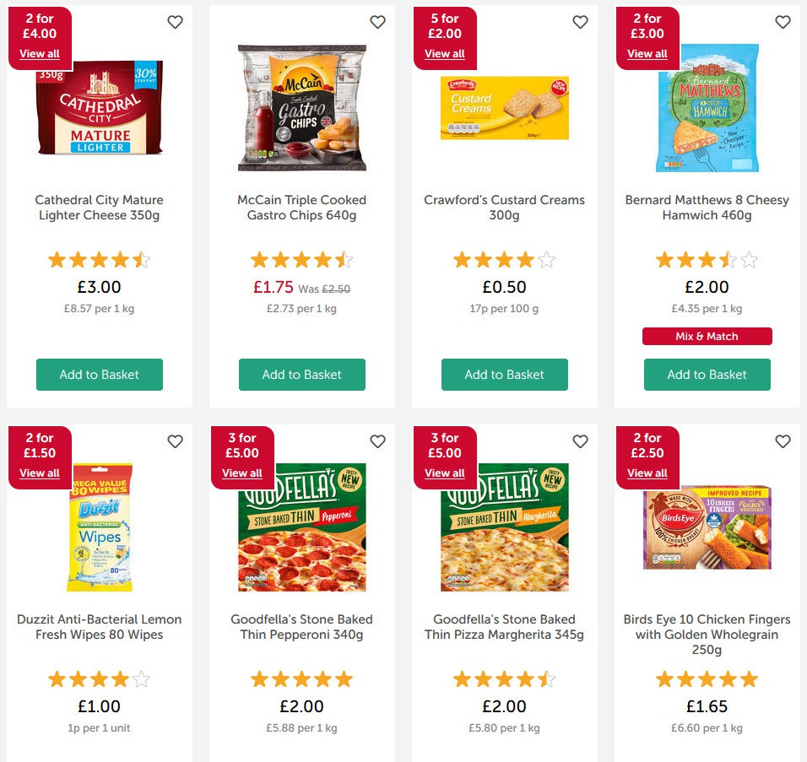Click the Goodfella's Pepperoni pizza image
Image resolution: width=807 pixels, height=762 pixels.
coord(302,527)
